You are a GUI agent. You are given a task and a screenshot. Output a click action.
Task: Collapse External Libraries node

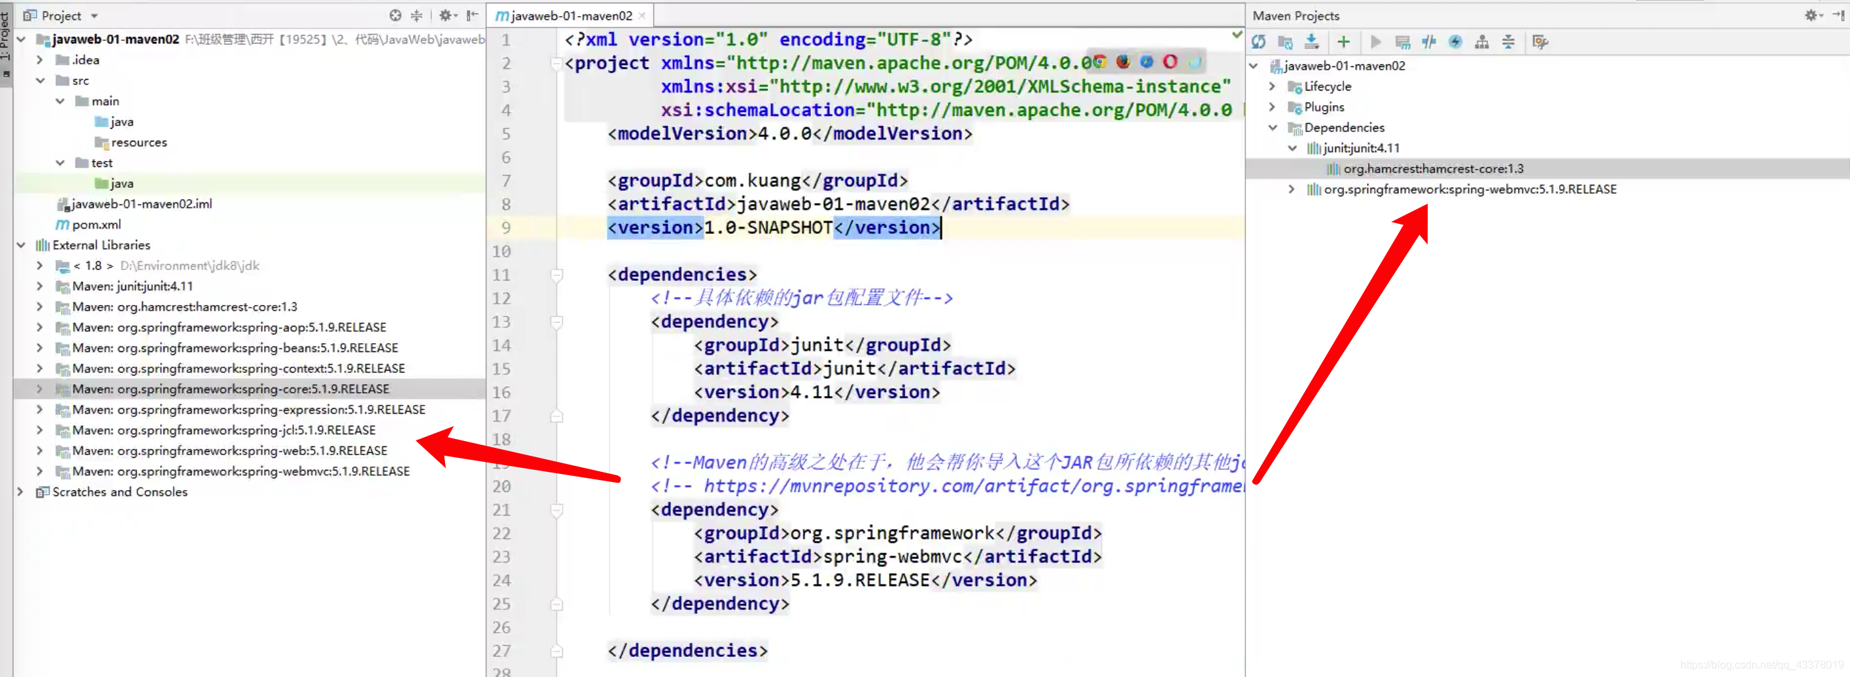[21, 245]
